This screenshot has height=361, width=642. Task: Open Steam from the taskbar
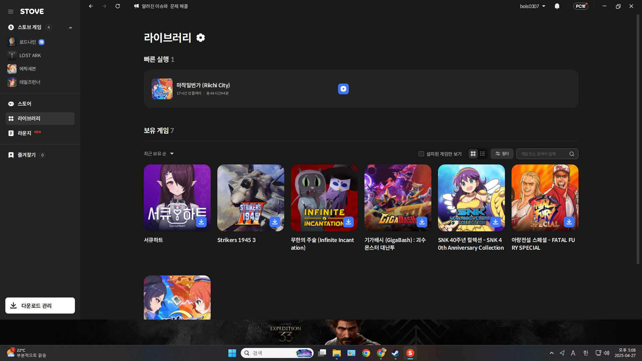click(x=396, y=353)
